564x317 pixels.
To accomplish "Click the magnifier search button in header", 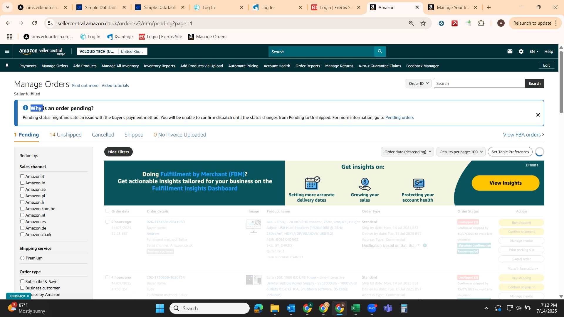I will click(x=380, y=51).
